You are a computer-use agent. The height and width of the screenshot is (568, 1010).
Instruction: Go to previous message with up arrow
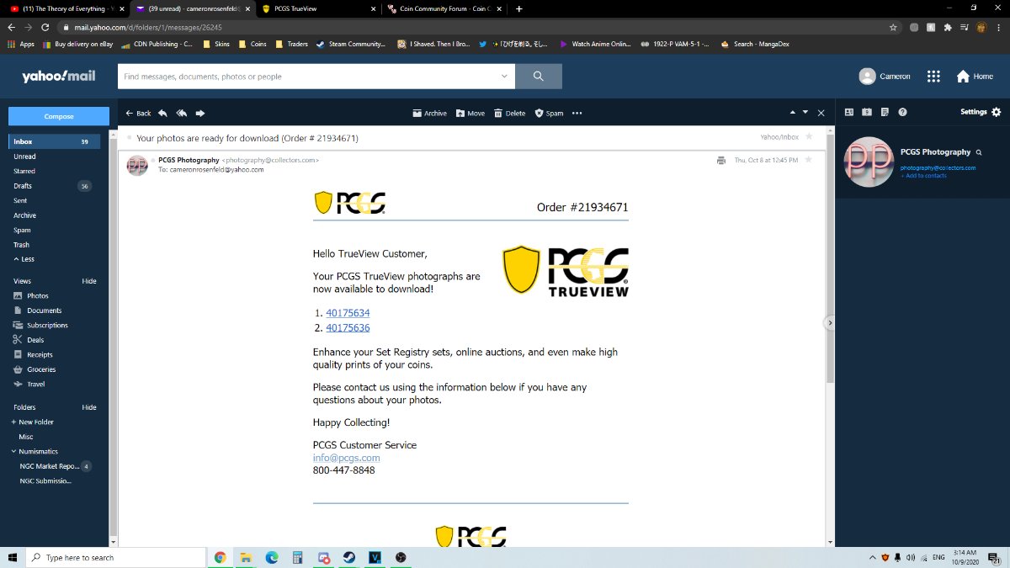pyautogui.click(x=792, y=112)
